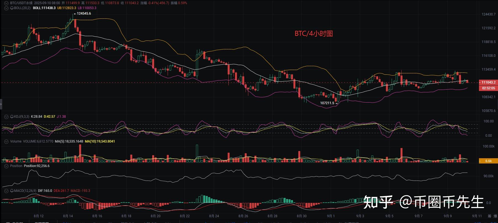This screenshot has height=223, width=498.
Task: Click the 爆 liquidation button
Action: [496, 216]
